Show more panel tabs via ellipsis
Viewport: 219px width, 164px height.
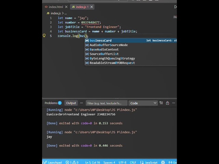pyautogui.click(x=81, y=103)
